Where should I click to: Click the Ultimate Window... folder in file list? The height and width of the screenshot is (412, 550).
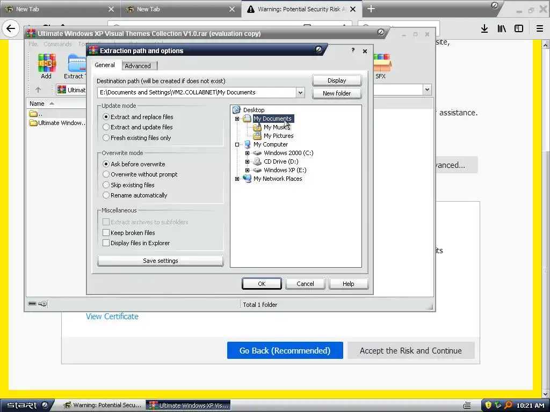pos(57,123)
